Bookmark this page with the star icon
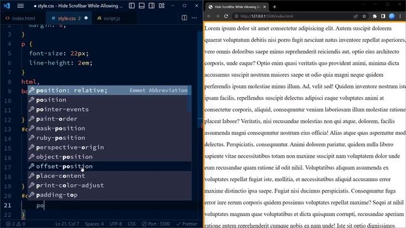The image size is (406, 228). 364,16
